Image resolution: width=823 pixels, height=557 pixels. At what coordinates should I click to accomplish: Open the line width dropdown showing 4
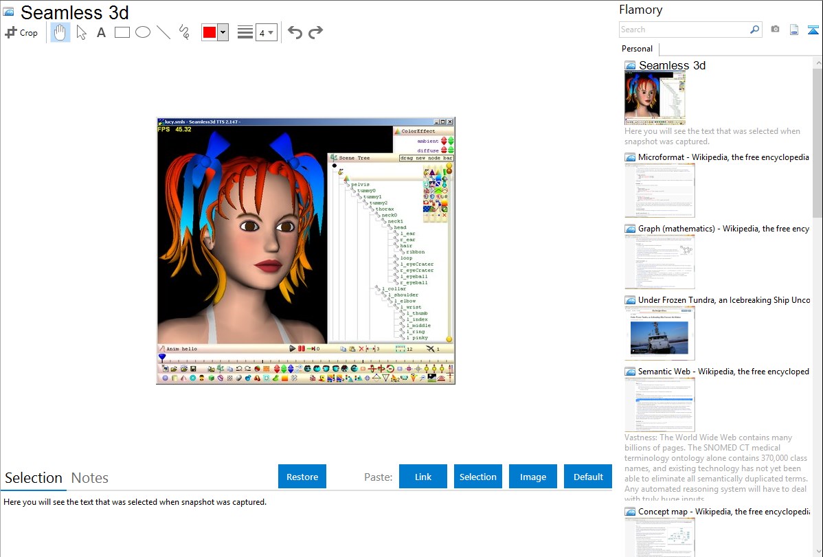266,33
